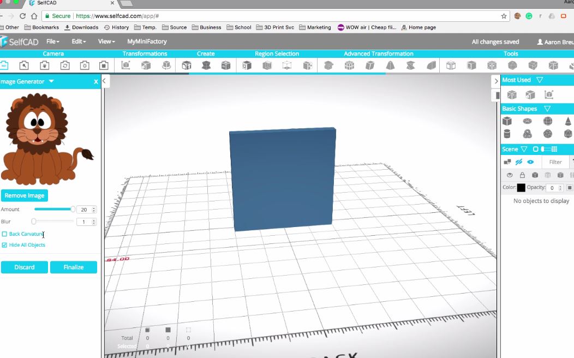Click the anvil-shaped Create tool icon

click(206, 65)
